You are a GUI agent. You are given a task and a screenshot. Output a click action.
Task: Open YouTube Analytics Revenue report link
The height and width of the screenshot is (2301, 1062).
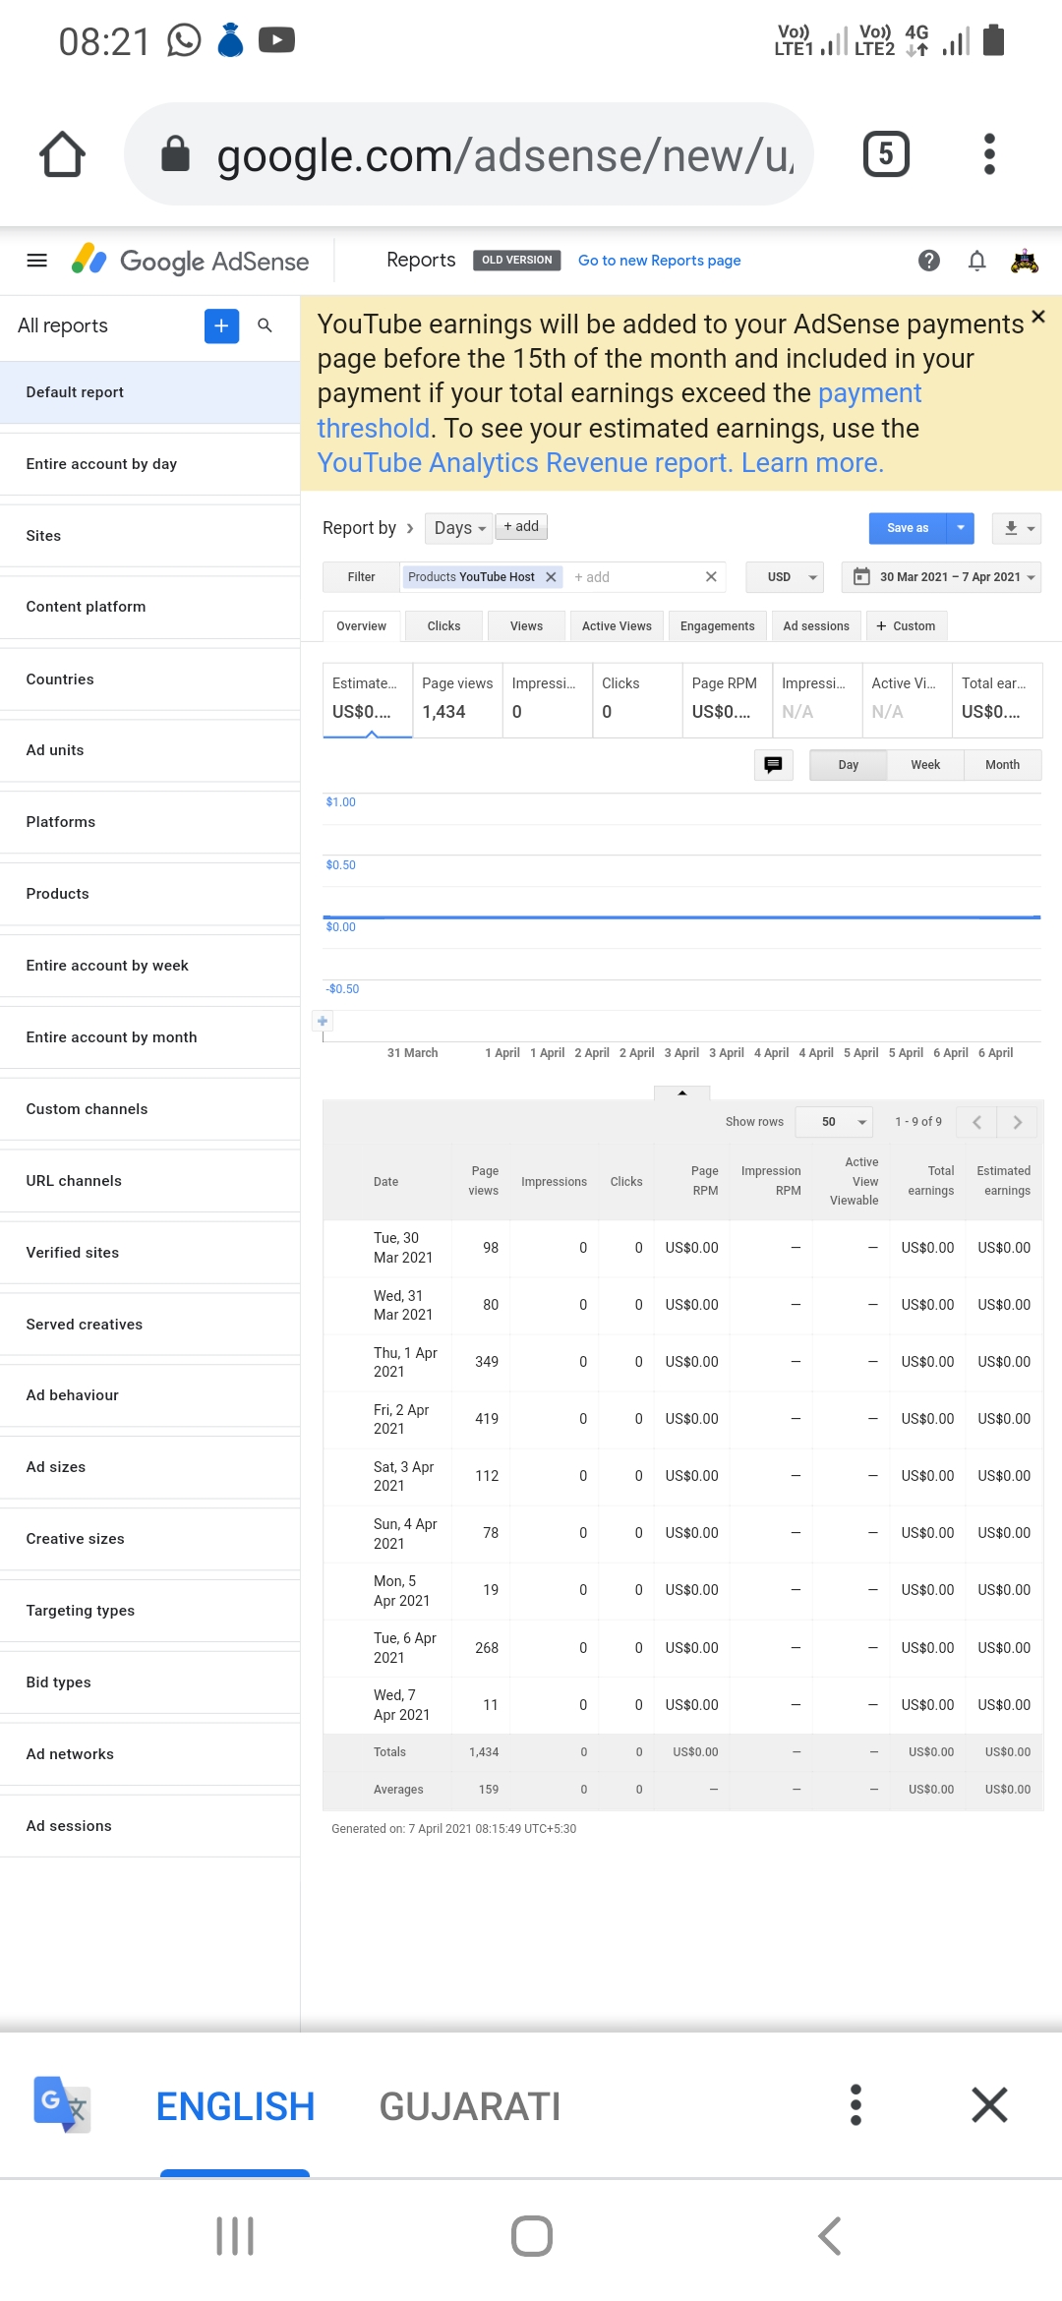(x=525, y=463)
